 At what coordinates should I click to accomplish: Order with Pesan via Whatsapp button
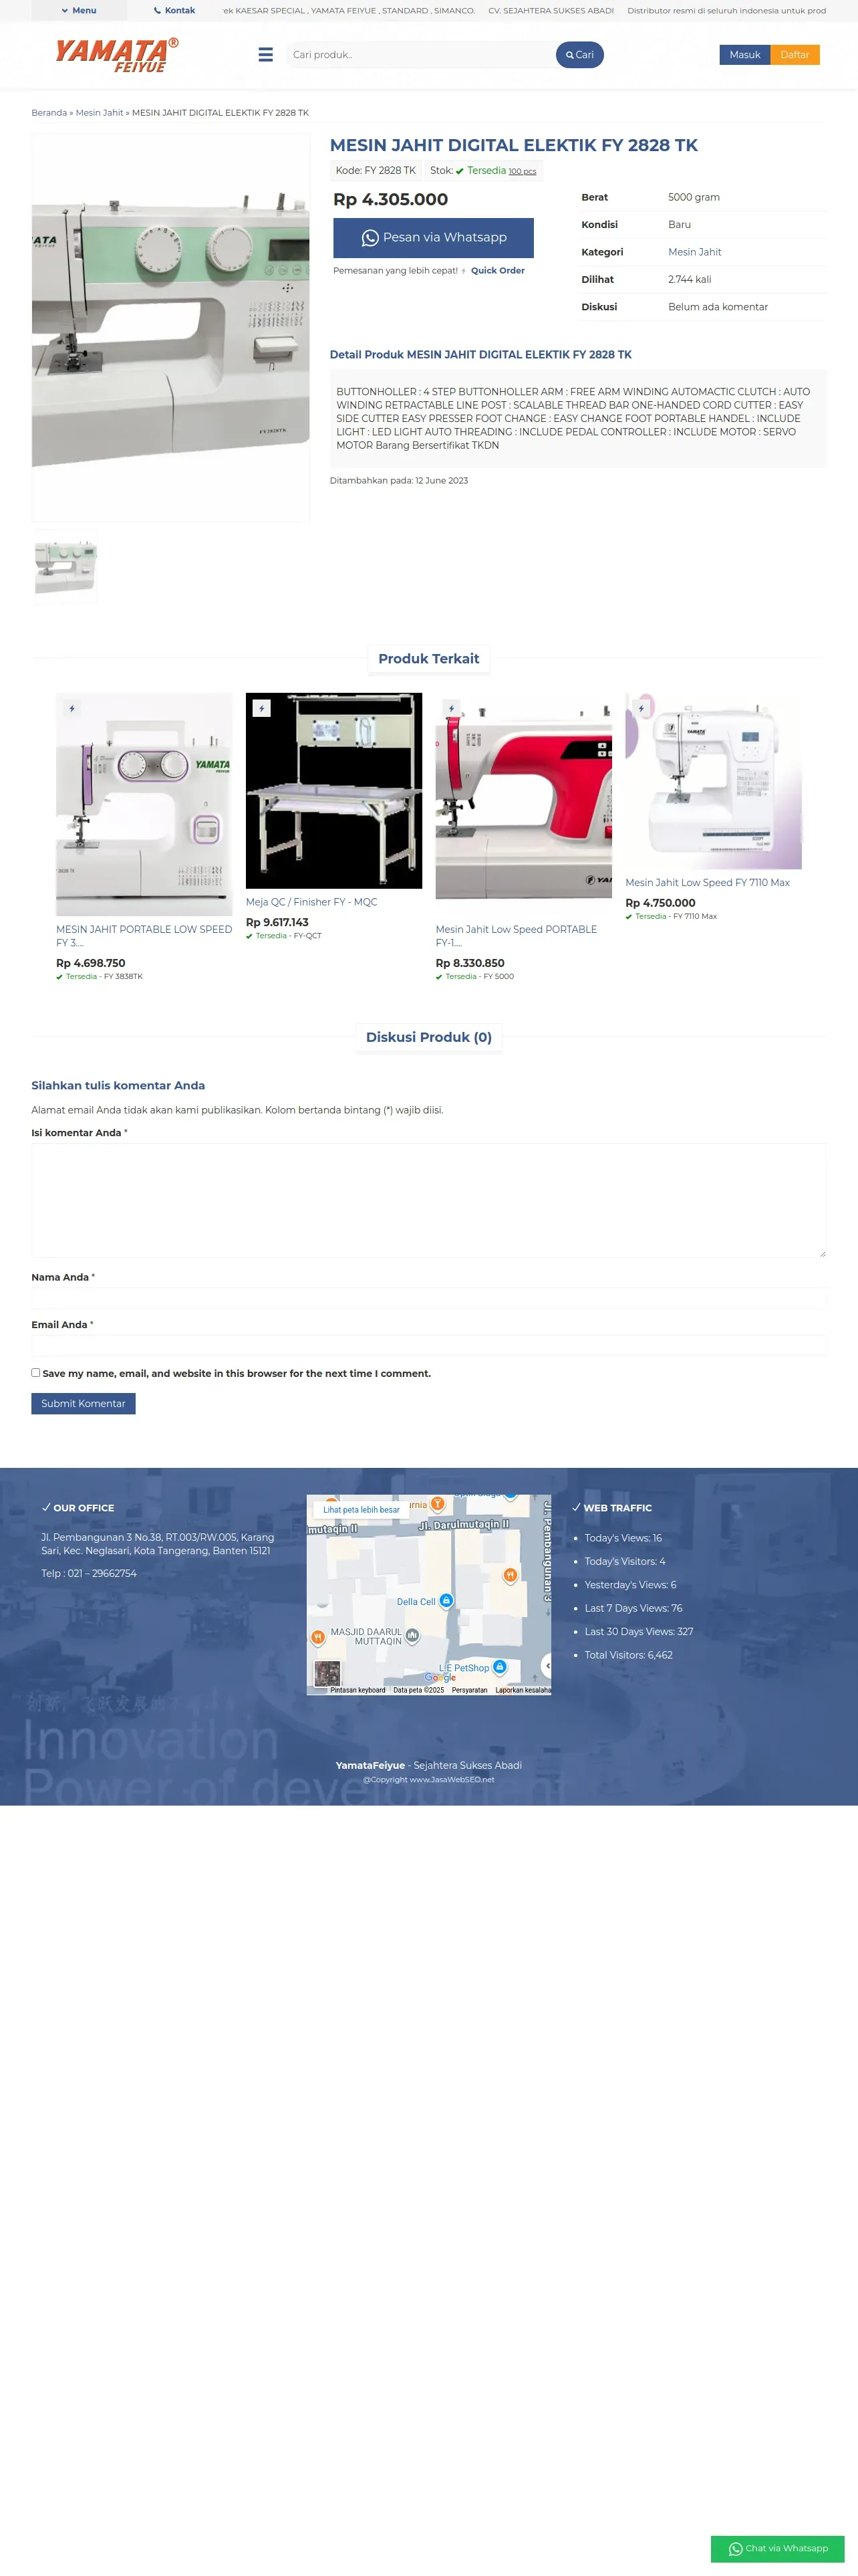click(x=434, y=238)
